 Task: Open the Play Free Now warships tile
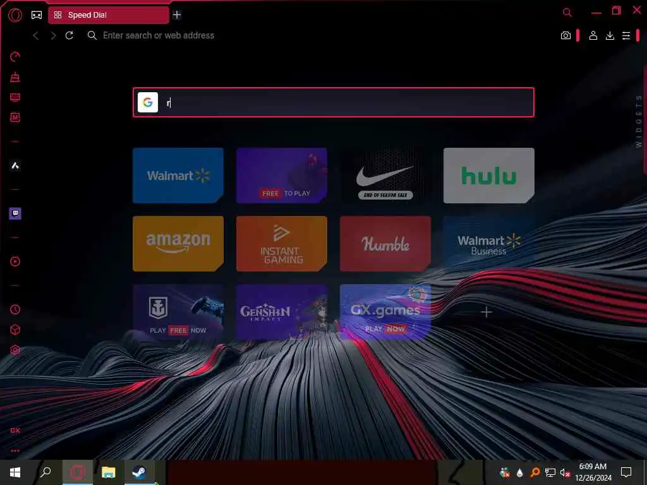tap(178, 312)
